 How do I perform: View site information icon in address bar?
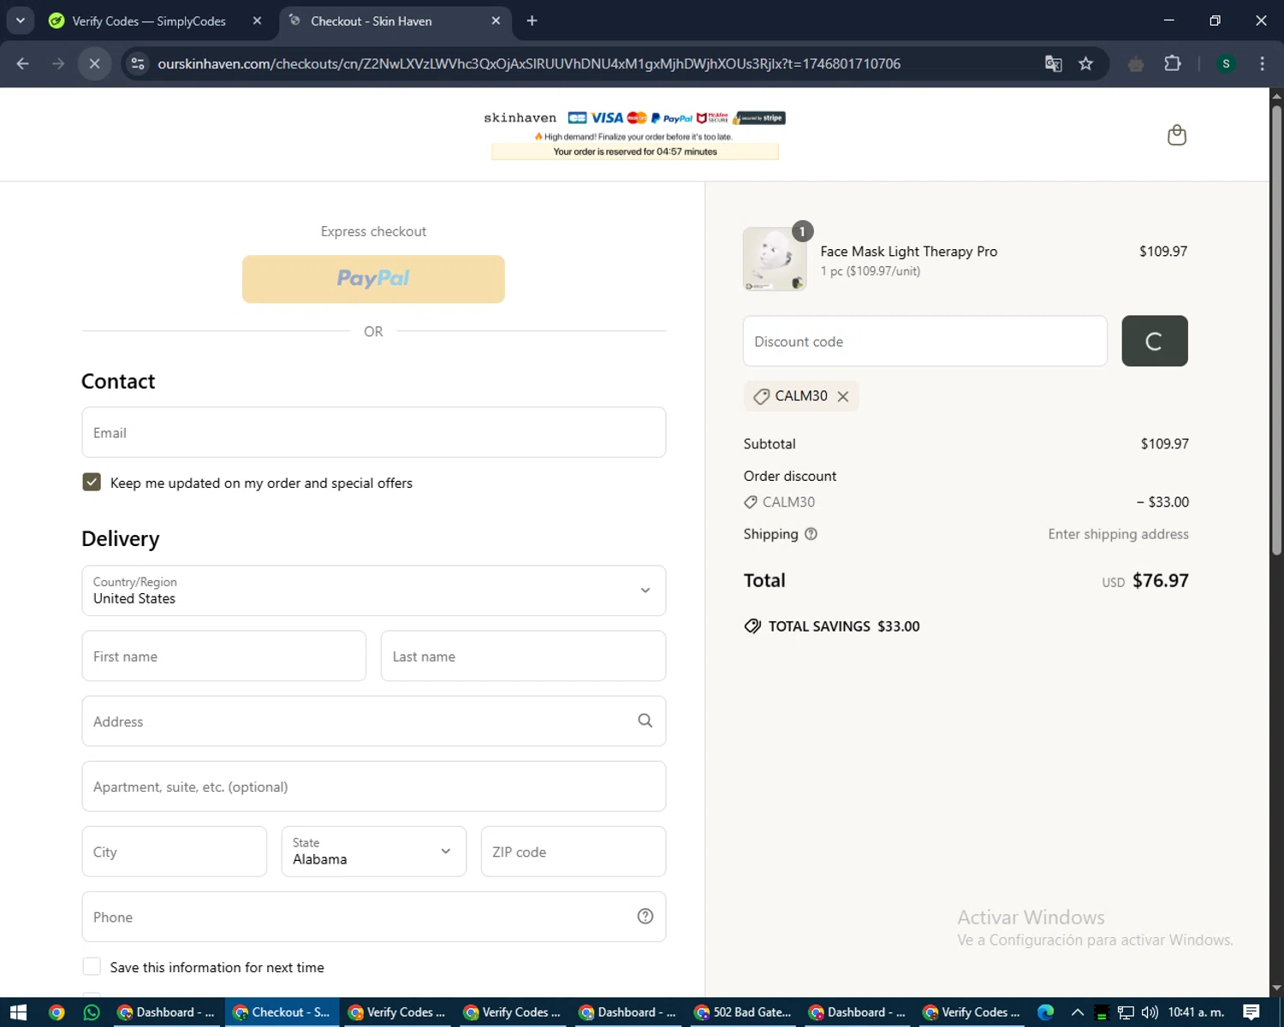click(138, 63)
